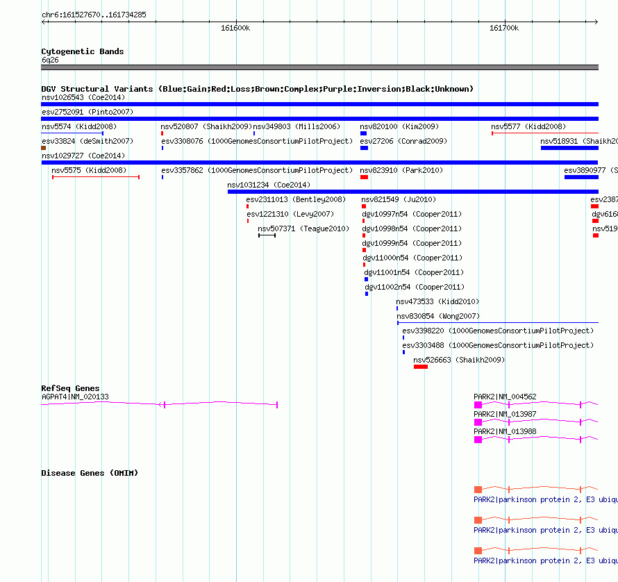Click the nsv1026543 (Coe2014) blue gain bar
Viewport: 618px width, 582px height.
319,104
